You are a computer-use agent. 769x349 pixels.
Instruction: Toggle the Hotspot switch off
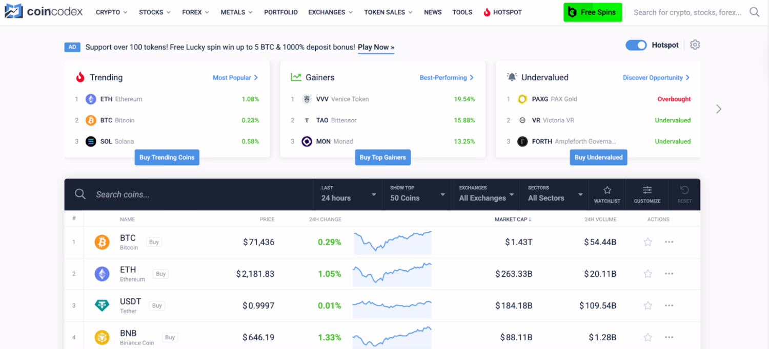tap(636, 45)
